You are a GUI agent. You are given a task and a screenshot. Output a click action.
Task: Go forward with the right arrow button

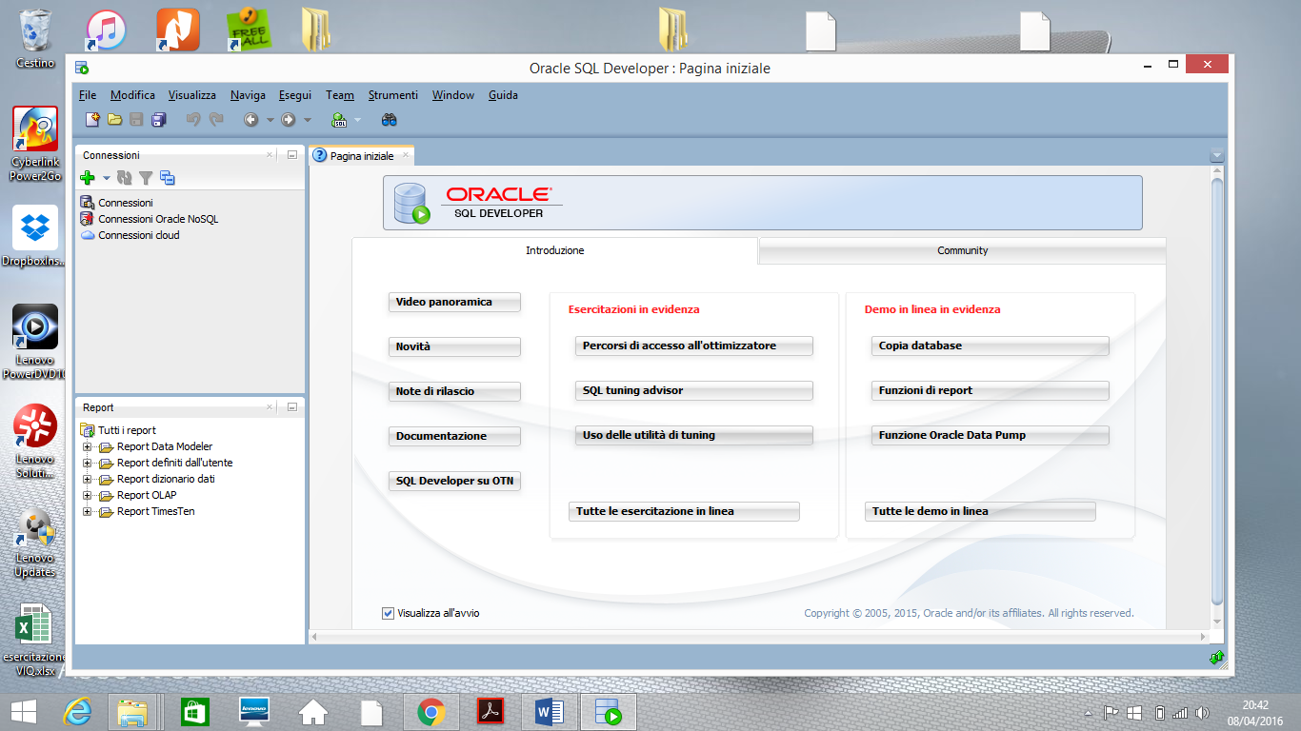[288, 120]
